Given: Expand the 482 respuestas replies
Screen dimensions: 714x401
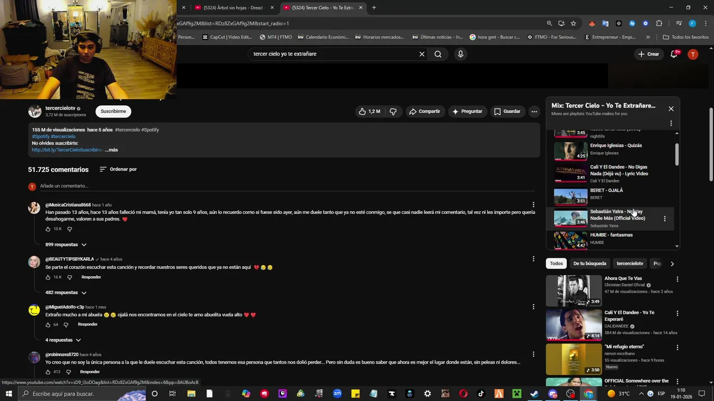Looking at the screenshot, I should (66, 292).
